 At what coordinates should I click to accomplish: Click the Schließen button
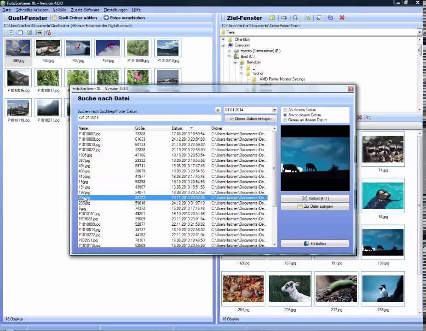315,244
